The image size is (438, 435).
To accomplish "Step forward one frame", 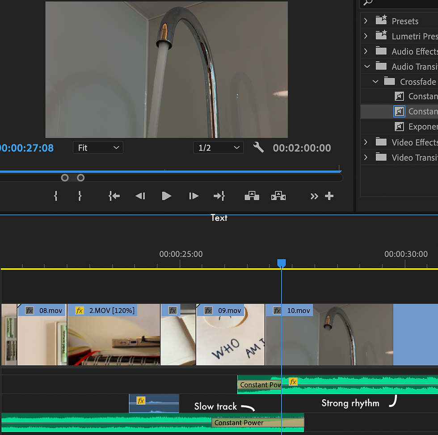I will [194, 196].
